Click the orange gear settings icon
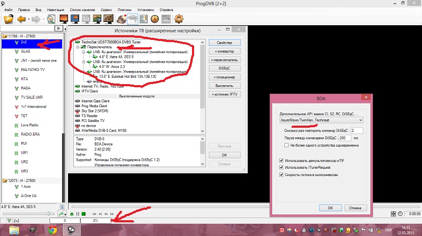The height and width of the screenshot is (236, 422). (178, 20)
